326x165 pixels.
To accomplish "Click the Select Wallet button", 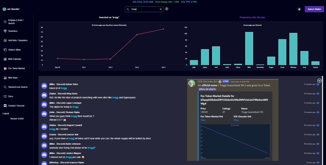I will click(x=314, y=9).
